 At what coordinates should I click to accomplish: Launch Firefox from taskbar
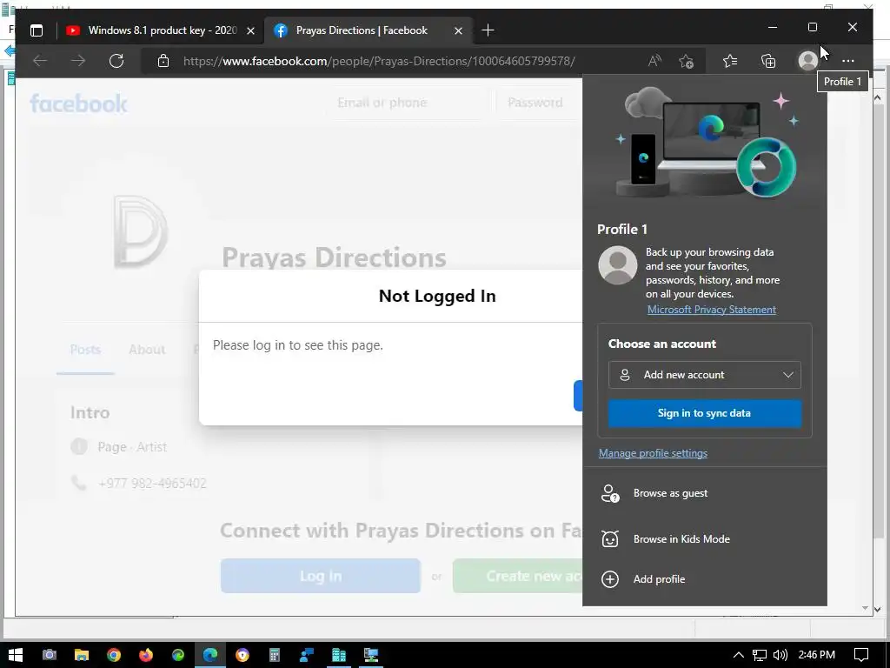tap(146, 655)
